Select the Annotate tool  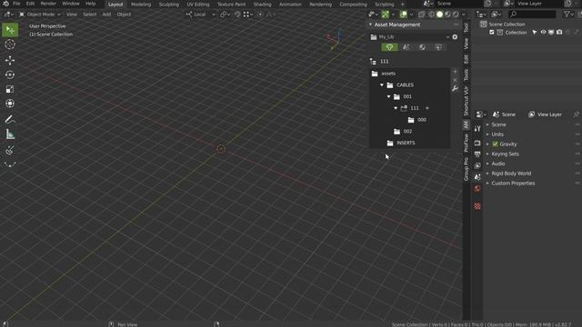tap(10, 119)
